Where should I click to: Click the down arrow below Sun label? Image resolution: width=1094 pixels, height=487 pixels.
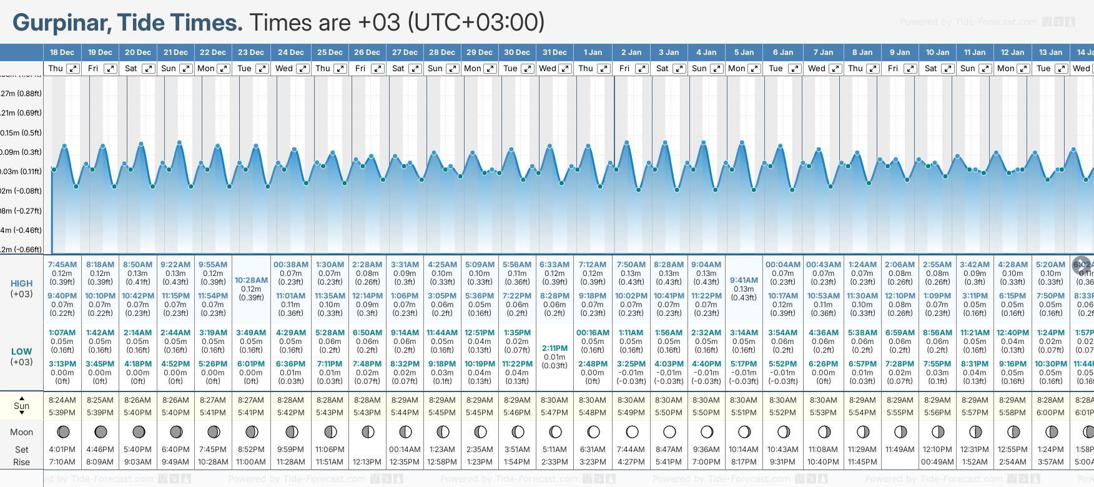pyautogui.click(x=22, y=413)
